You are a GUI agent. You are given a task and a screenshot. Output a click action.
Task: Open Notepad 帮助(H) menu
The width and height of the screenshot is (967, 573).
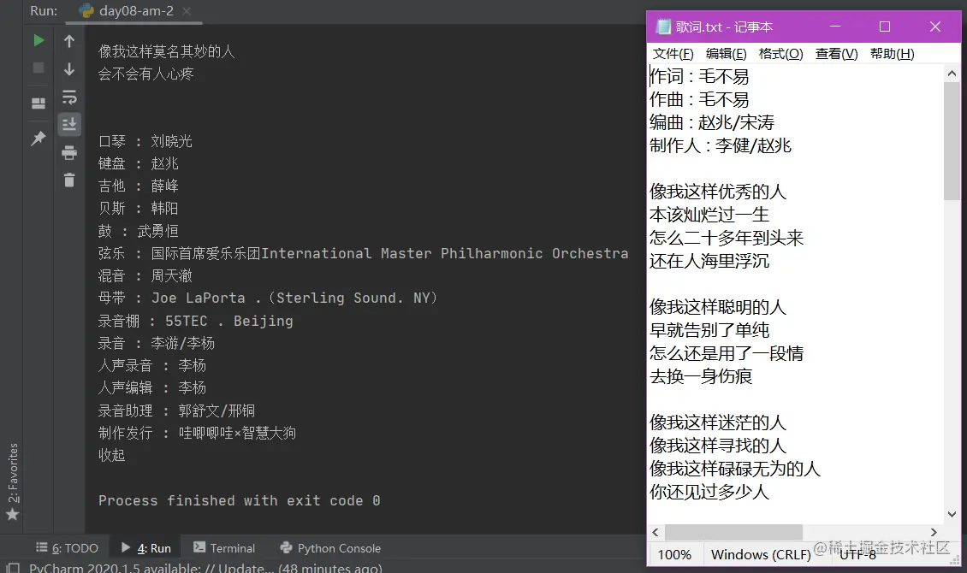pos(892,54)
